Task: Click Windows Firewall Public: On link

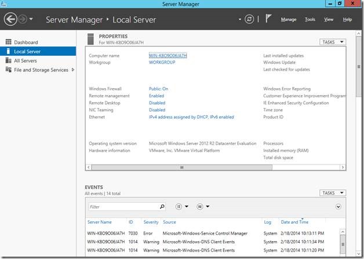Action: point(158,89)
